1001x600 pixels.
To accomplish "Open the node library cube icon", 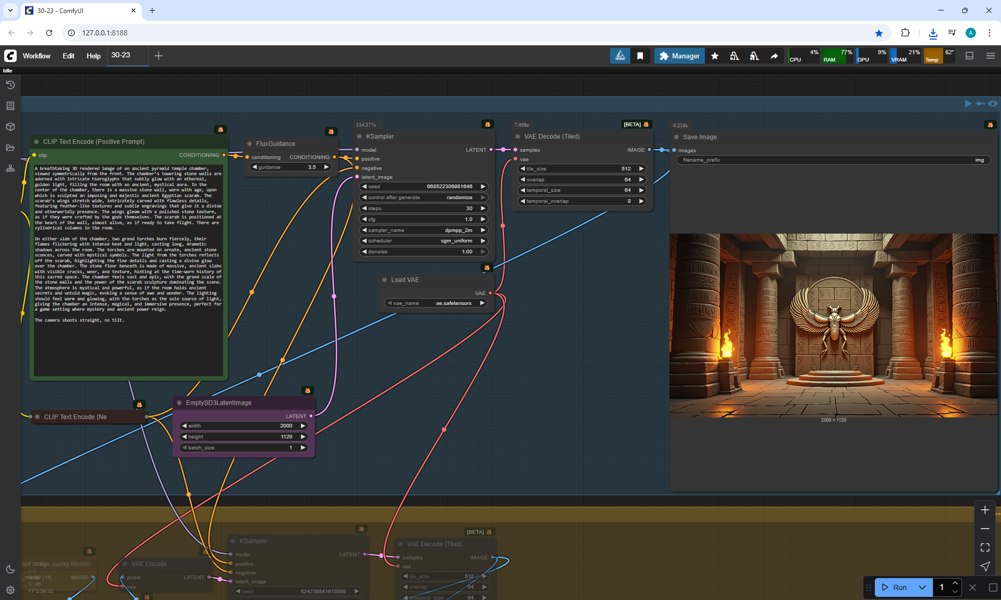I will 10,127.
